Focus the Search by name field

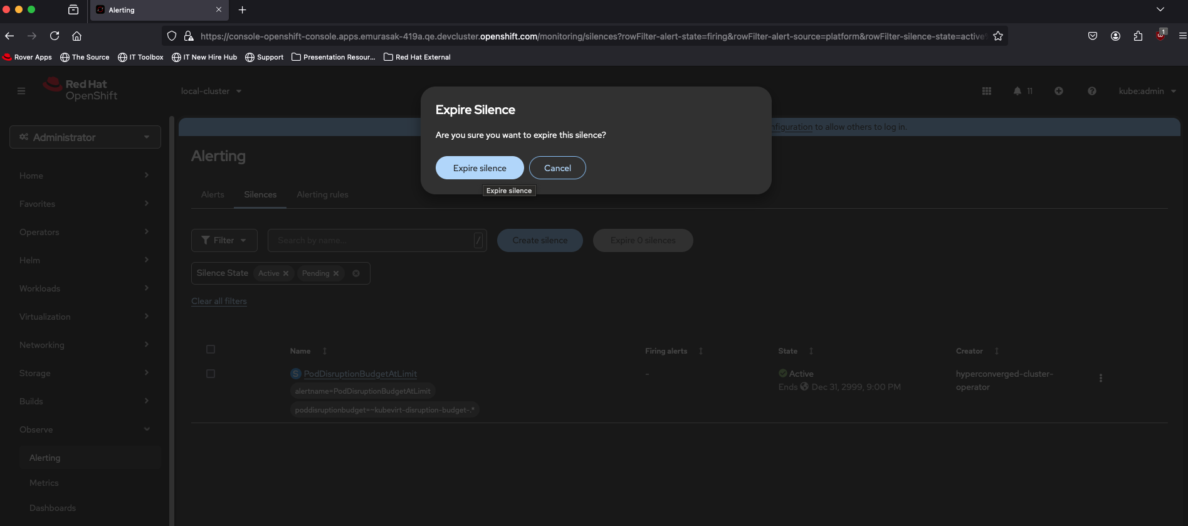pyautogui.click(x=377, y=240)
